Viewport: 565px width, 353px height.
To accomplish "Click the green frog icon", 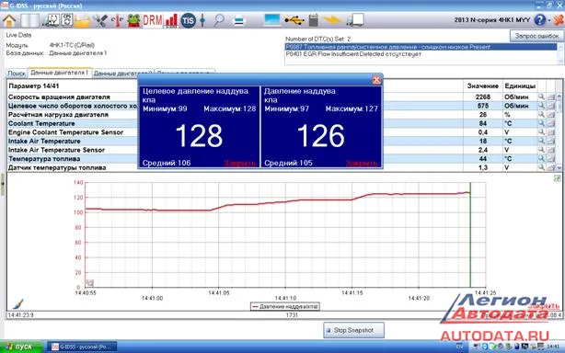I will coord(133,20).
